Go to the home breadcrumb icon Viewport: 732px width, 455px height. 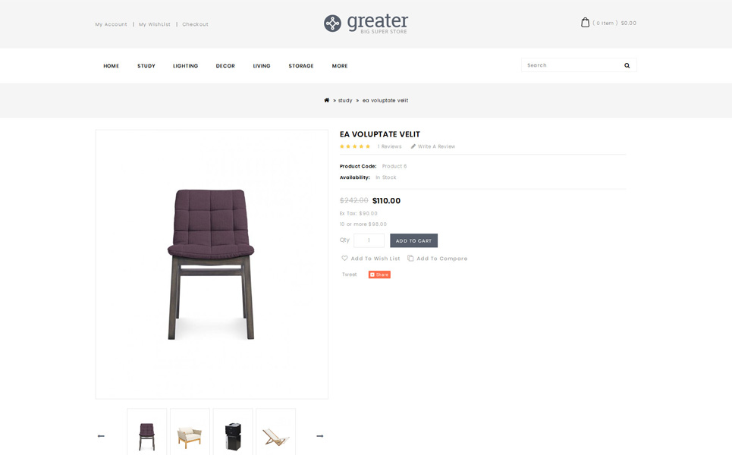(x=327, y=100)
